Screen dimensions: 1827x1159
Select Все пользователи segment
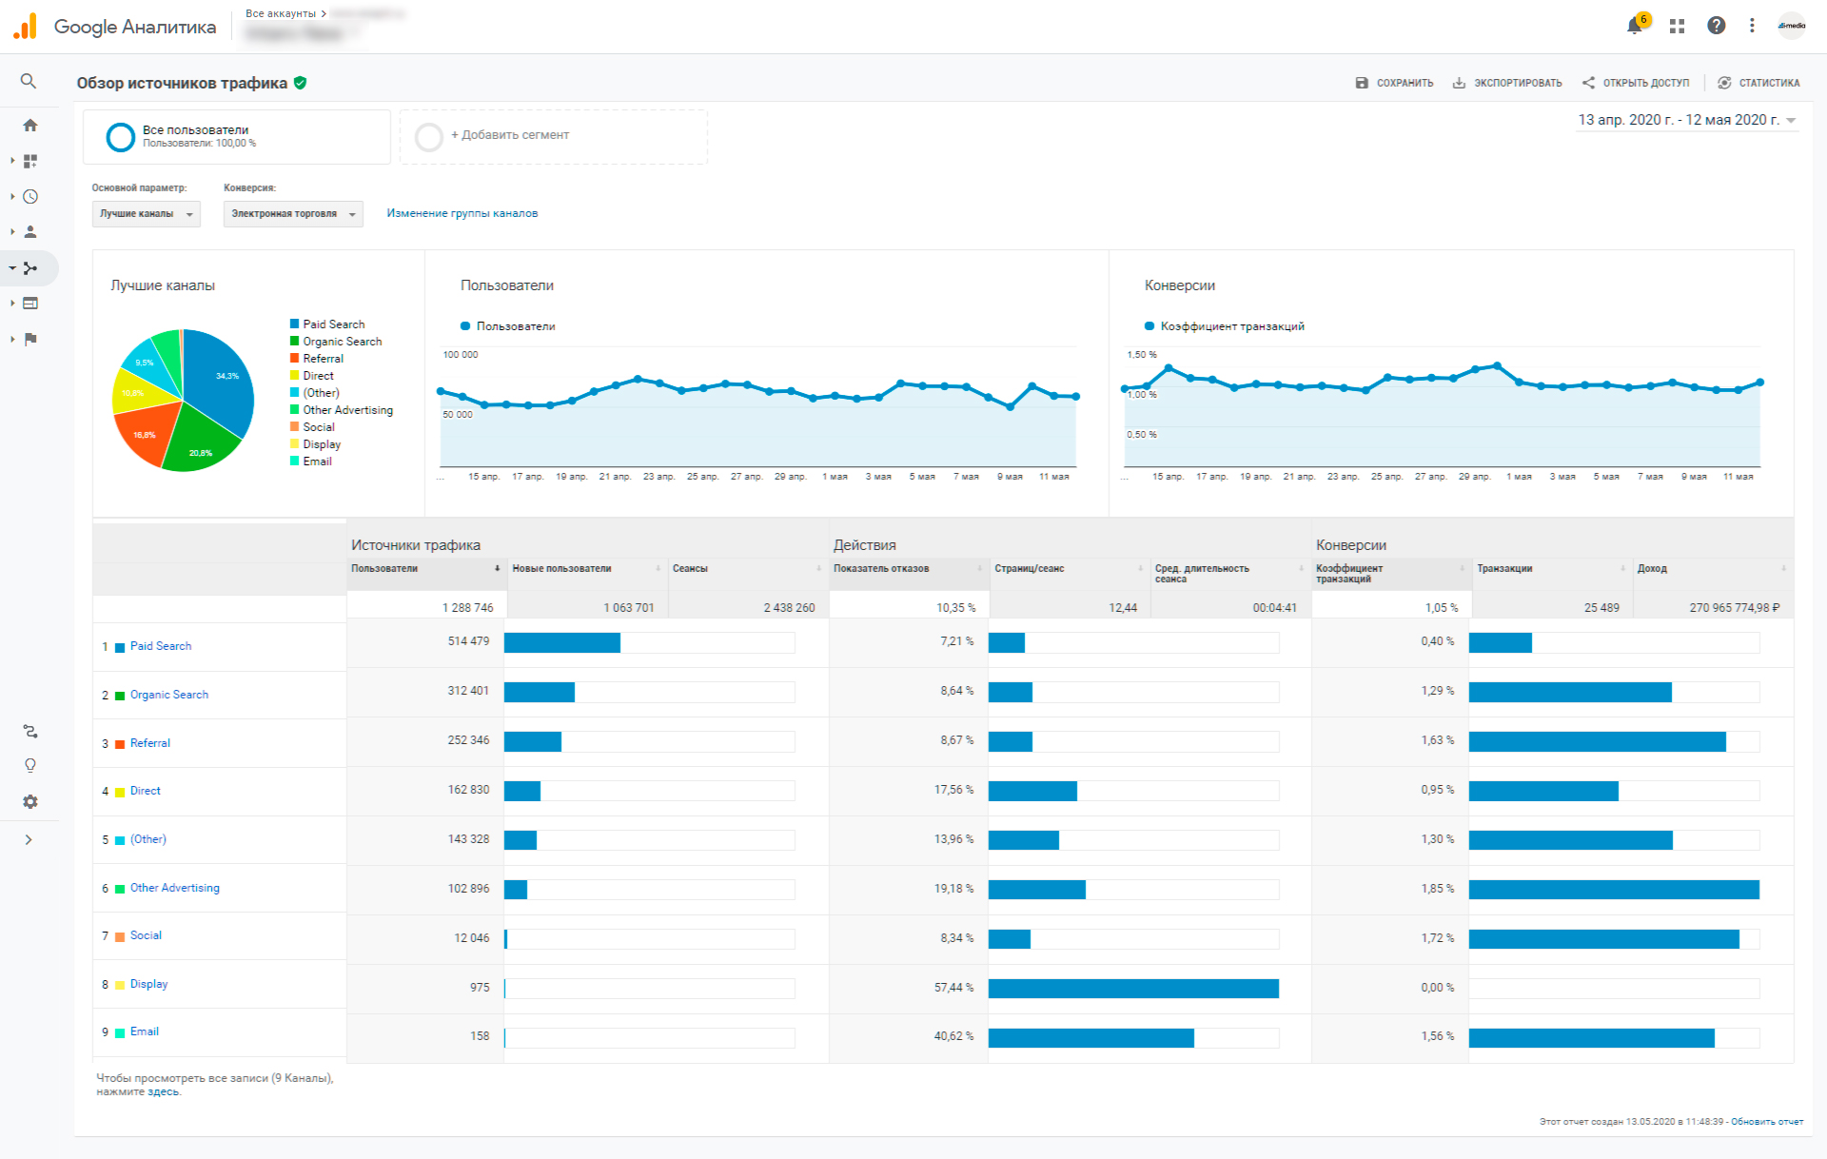(236, 136)
